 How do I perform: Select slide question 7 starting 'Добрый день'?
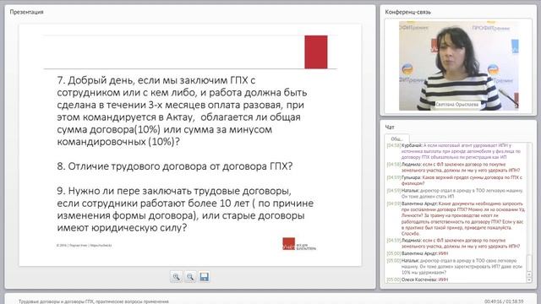tap(183, 111)
